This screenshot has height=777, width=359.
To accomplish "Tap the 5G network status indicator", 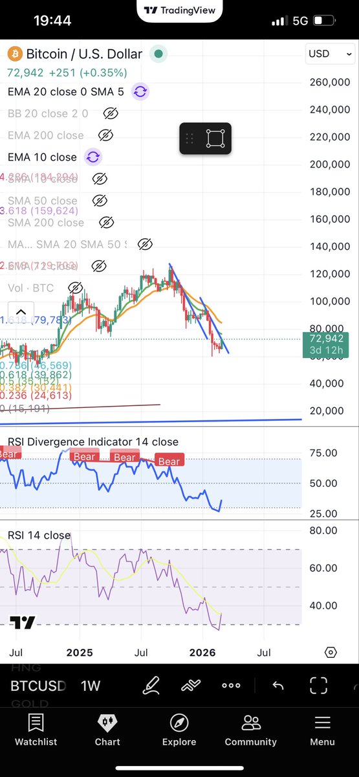I will point(300,21).
